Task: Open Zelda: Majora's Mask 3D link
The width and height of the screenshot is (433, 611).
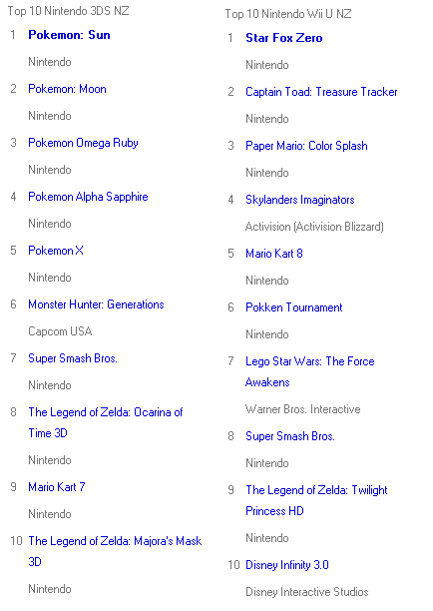Action: coord(115,551)
